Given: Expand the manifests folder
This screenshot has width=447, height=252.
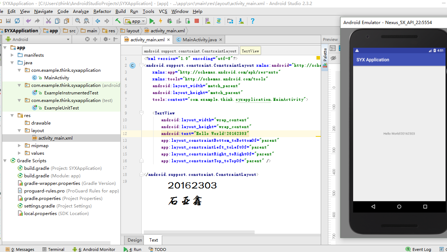Looking at the screenshot, I should pyautogui.click(x=12, y=55).
